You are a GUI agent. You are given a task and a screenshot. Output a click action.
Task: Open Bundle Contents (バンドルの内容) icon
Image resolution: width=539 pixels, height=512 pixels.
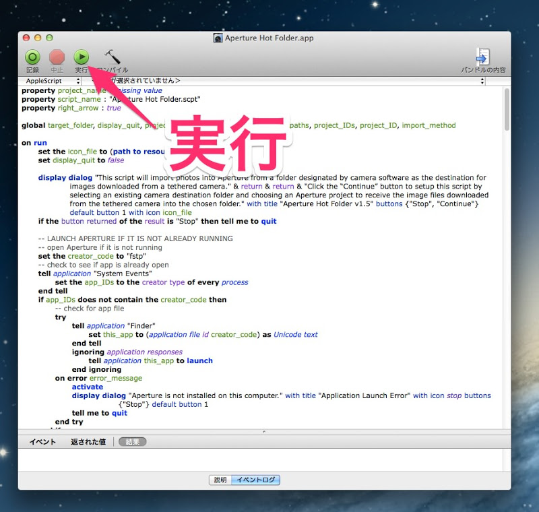coord(482,57)
